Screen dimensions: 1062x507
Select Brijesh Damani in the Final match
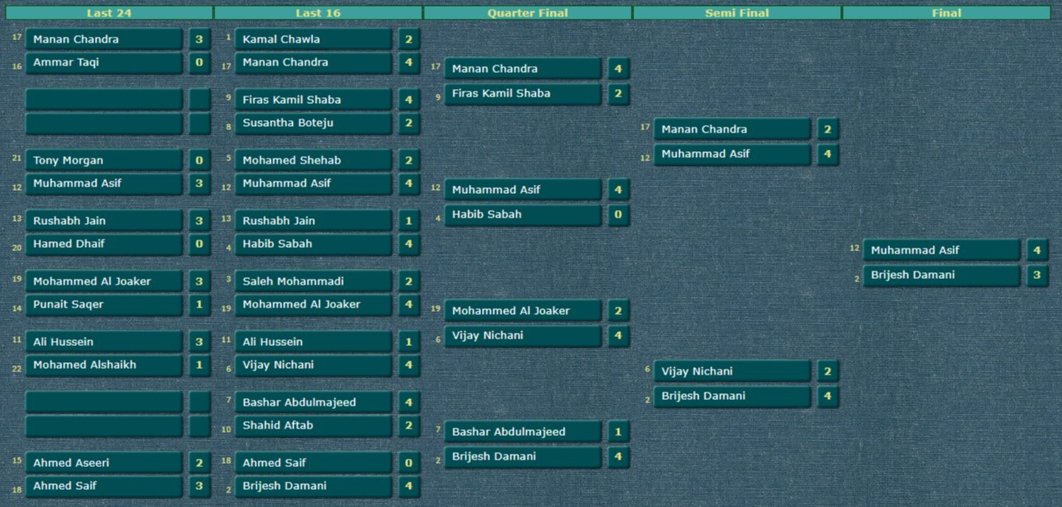pos(941,275)
